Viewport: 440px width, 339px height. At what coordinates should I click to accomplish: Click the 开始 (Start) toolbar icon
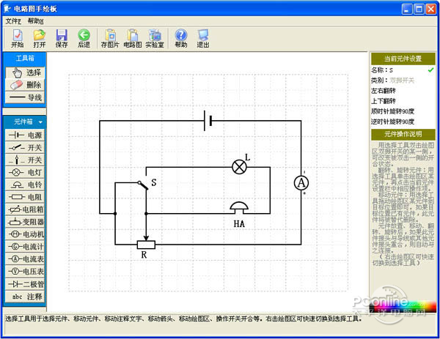[x=17, y=38]
